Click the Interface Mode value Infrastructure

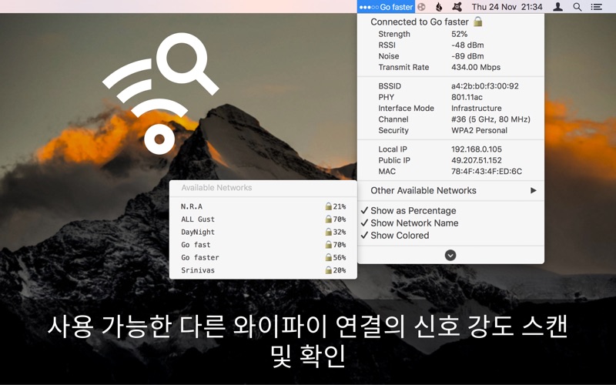point(476,108)
